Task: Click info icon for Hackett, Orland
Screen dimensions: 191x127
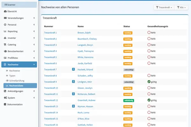Action: [x=73, y=69]
